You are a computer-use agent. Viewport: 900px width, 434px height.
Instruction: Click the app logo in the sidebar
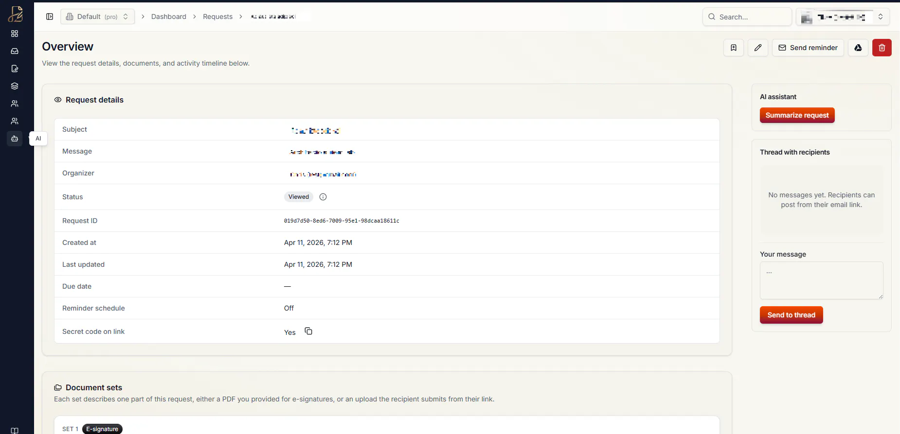point(15,14)
